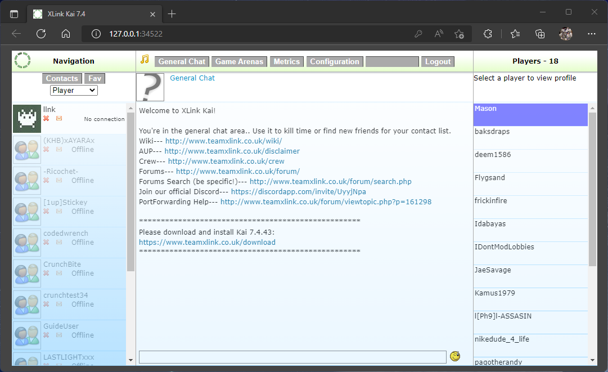Open the Metrics tab

tap(286, 62)
